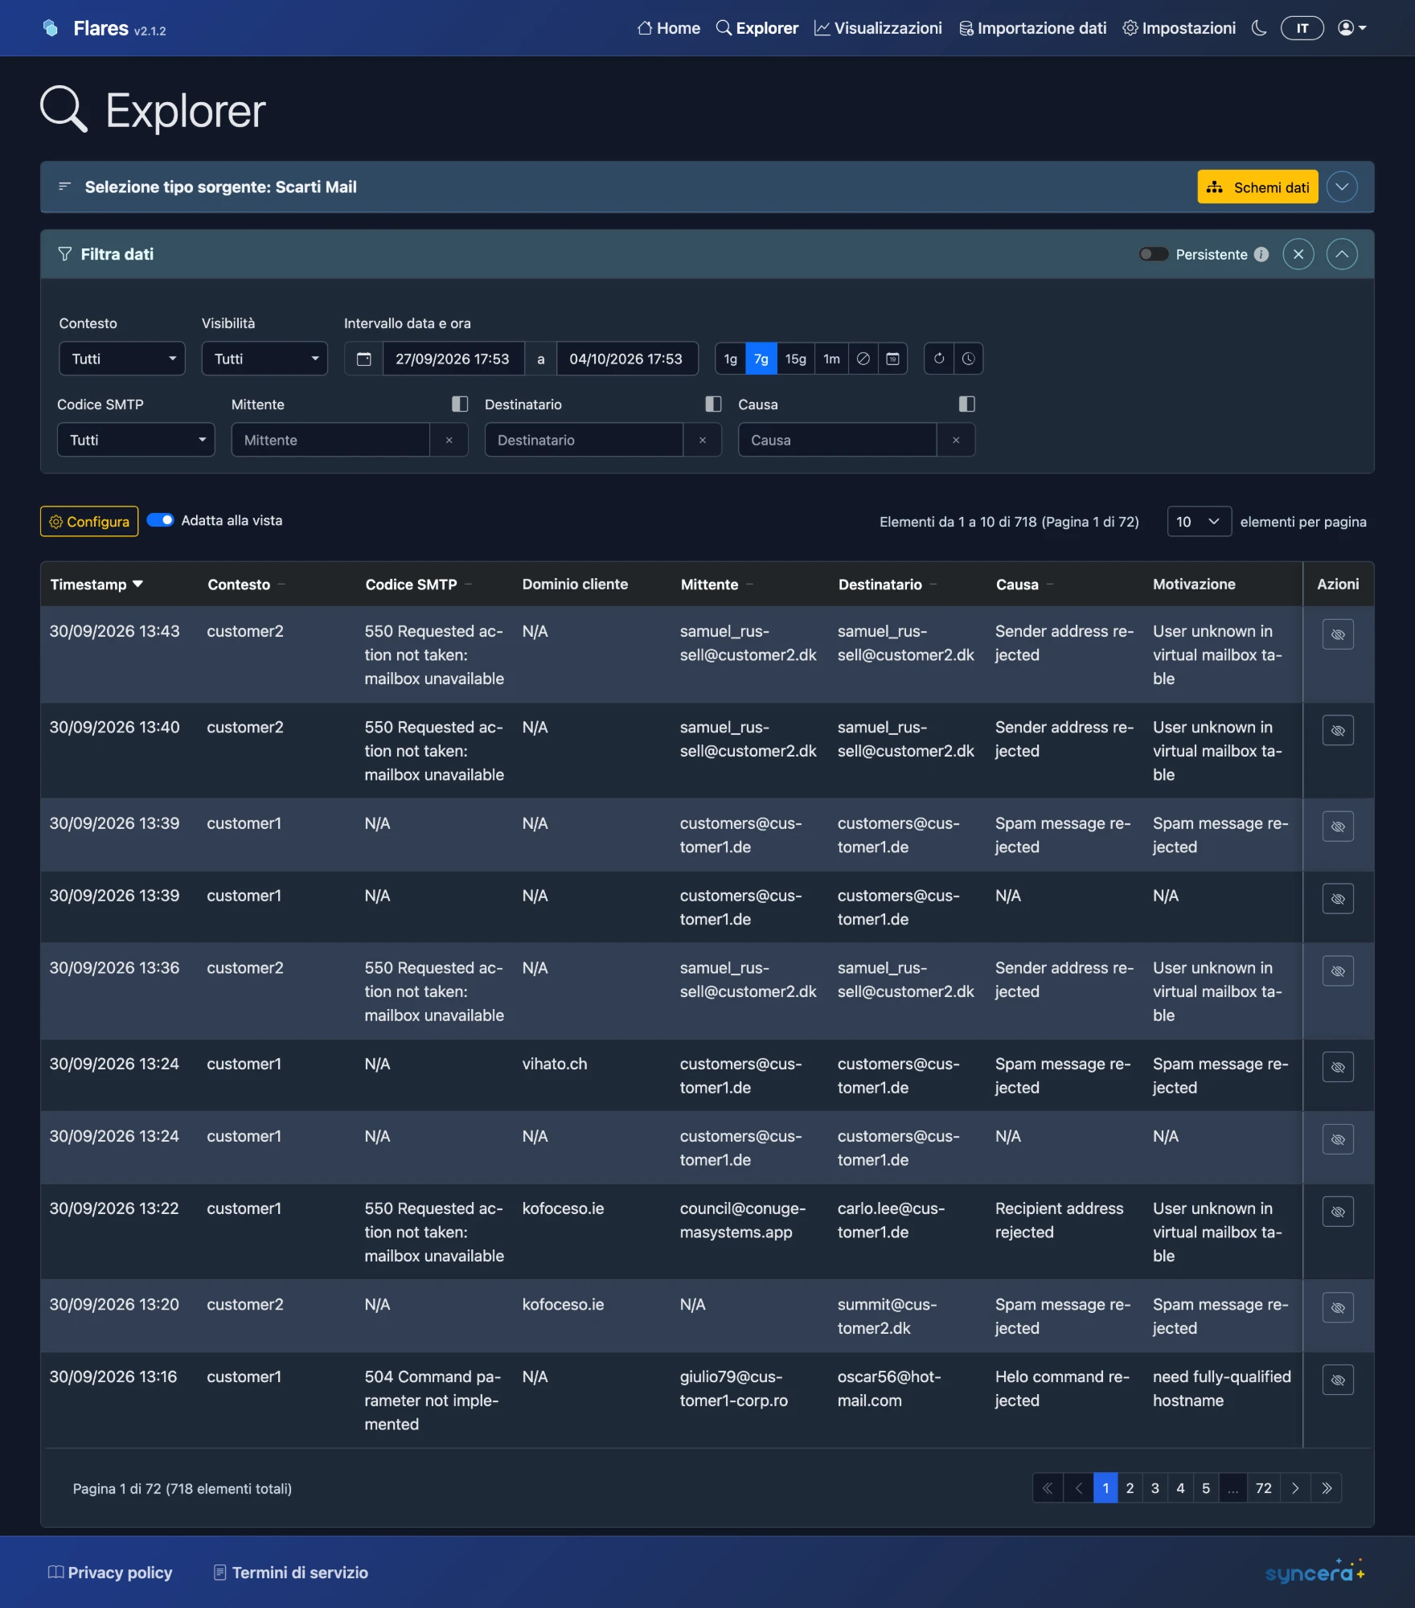This screenshot has height=1608, width=1415.
Task: Click the refresh interval icon
Action: (x=939, y=359)
